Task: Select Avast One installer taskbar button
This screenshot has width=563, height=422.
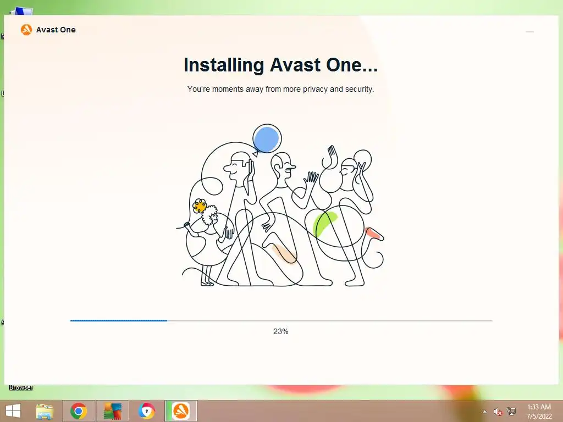Action: (181, 411)
